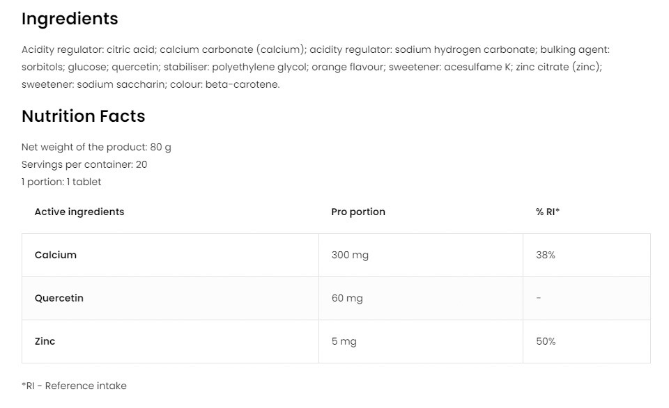
Task: Select the Zinc row label
Action: [45, 341]
